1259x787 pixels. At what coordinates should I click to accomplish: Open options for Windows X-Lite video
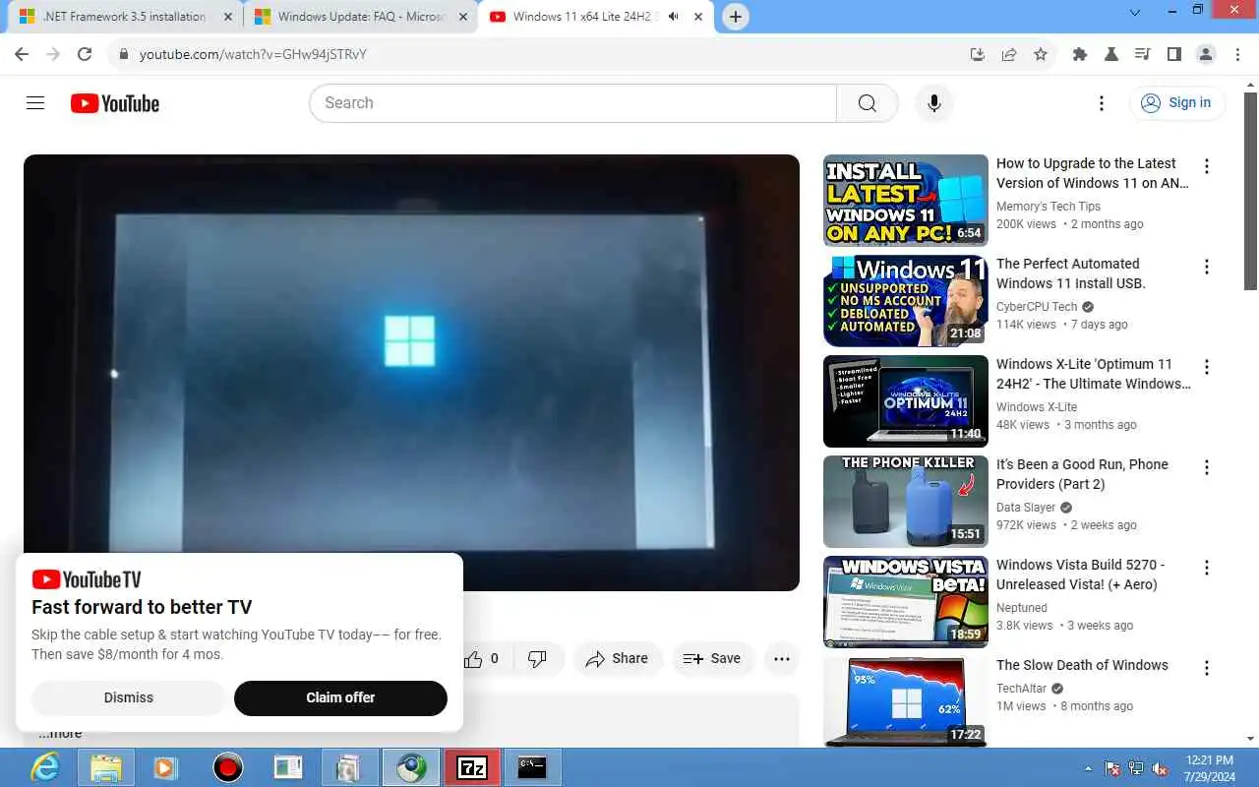point(1207,367)
